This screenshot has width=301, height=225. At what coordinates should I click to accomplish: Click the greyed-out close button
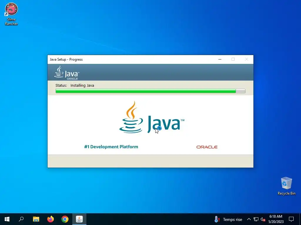(247, 59)
